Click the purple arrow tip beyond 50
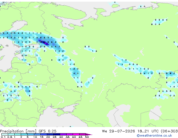The width and height of the screenshot is (178, 138). [x=89, y=134]
